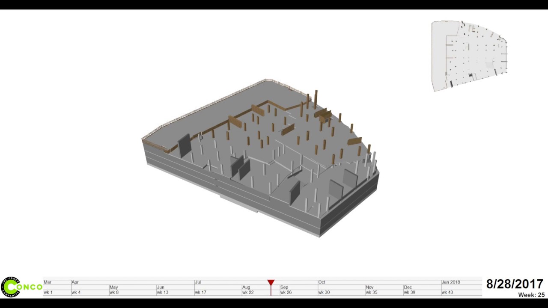Click the Sep month label on timeline

[x=284, y=287]
